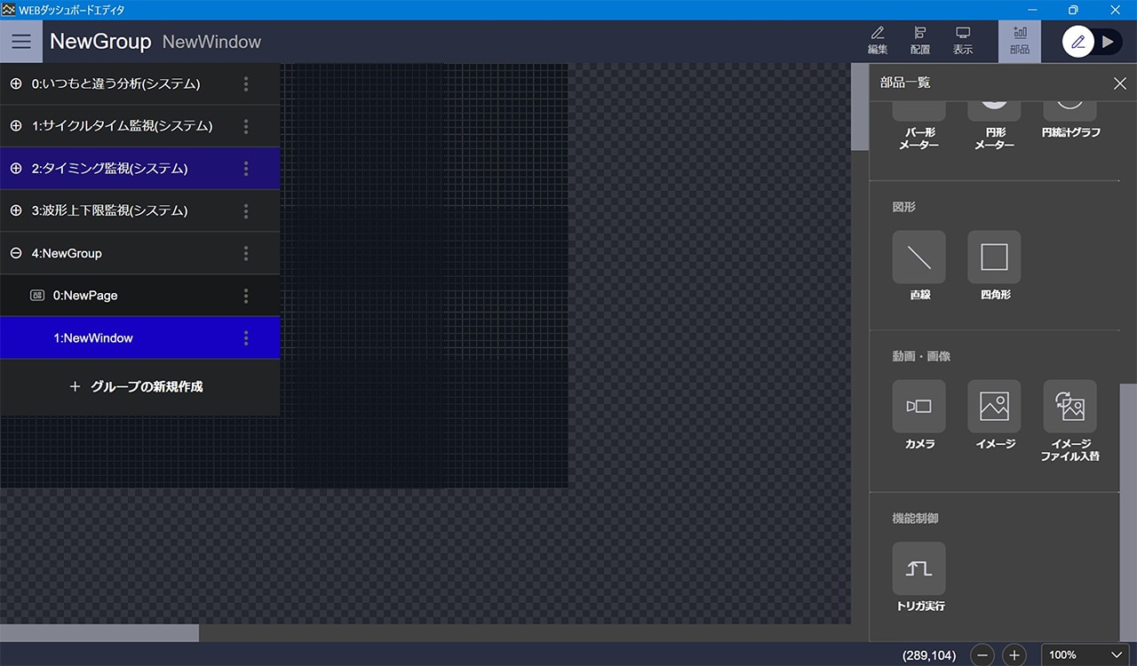Select the image file swap (イメージファイル入替) part

tap(1069, 407)
